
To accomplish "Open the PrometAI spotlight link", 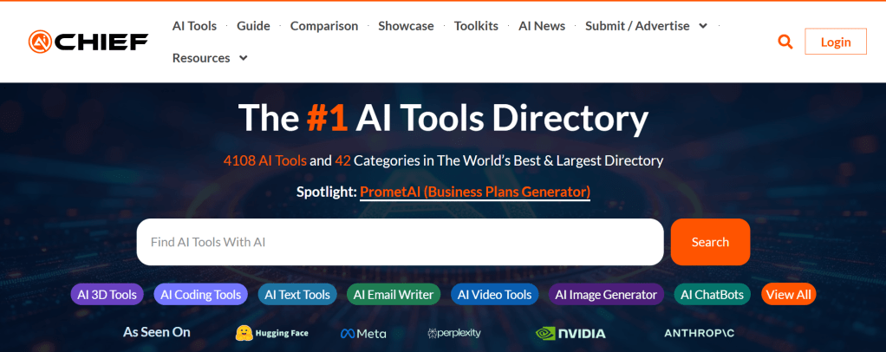I will [475, 192].
